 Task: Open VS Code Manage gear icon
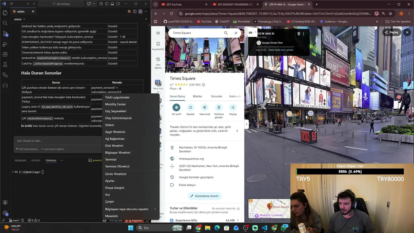[x=5, y=213]
